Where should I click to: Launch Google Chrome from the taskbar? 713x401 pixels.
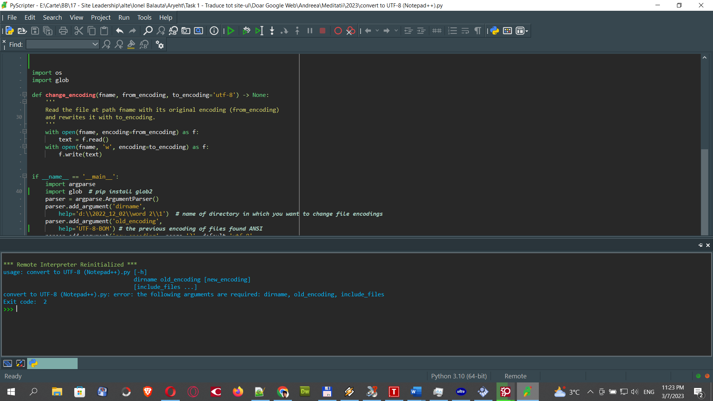pyautogui.click(x=283, y=392)
